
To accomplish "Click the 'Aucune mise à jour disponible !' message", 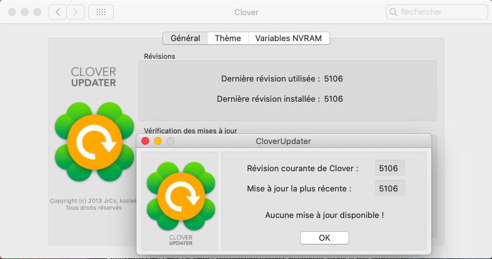I will click(325, 215).
